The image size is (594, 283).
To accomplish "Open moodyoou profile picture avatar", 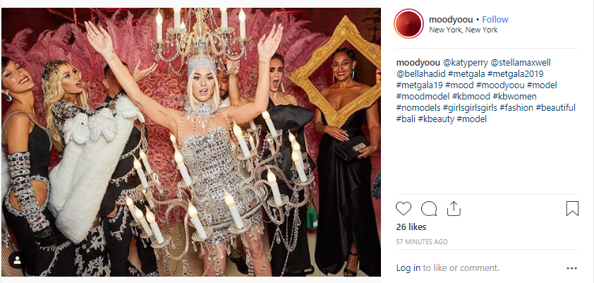I will click(408, 24).
